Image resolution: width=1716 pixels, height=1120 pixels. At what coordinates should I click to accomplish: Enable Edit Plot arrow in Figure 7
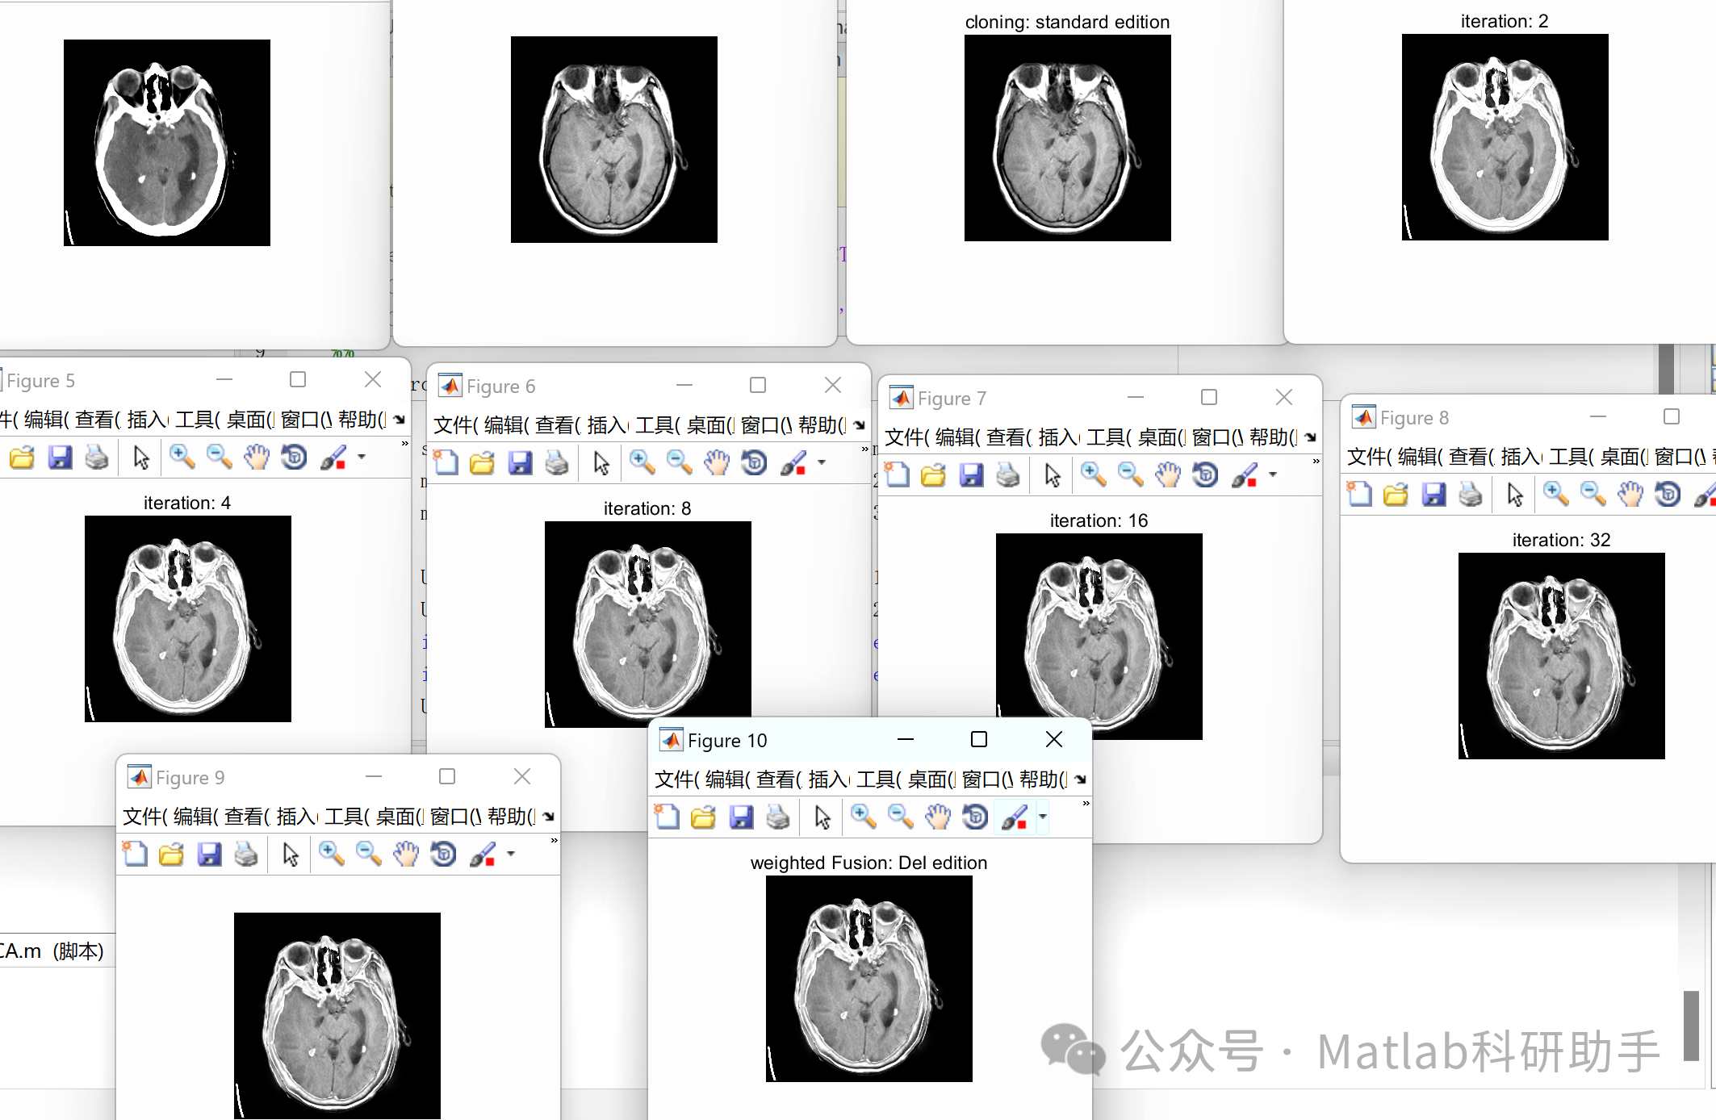pos(1052,475)
